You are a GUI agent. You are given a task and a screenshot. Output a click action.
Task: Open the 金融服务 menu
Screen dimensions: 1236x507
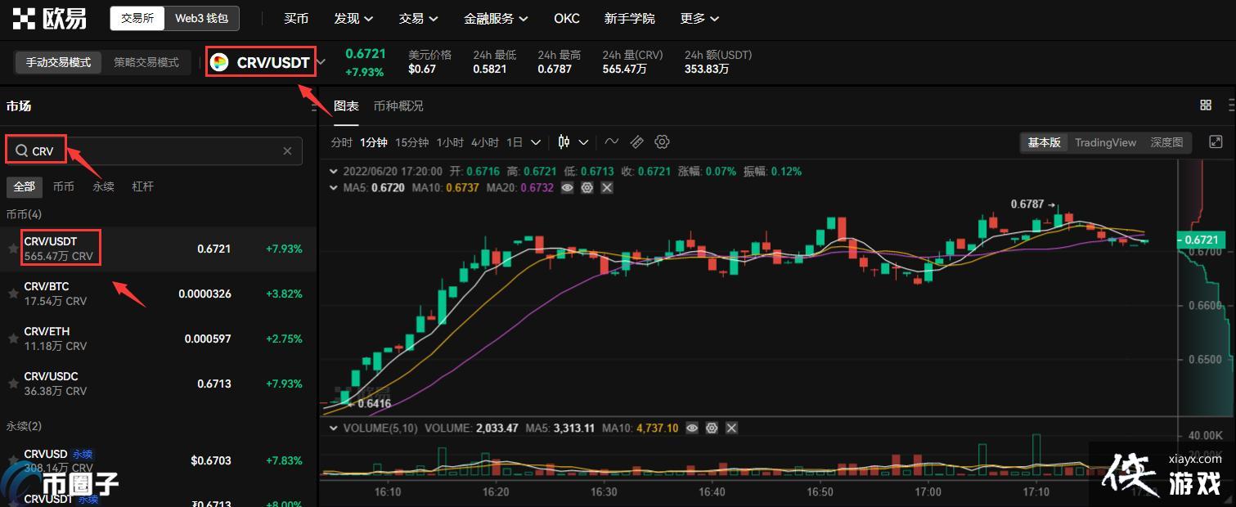click(x=495, y=18)
